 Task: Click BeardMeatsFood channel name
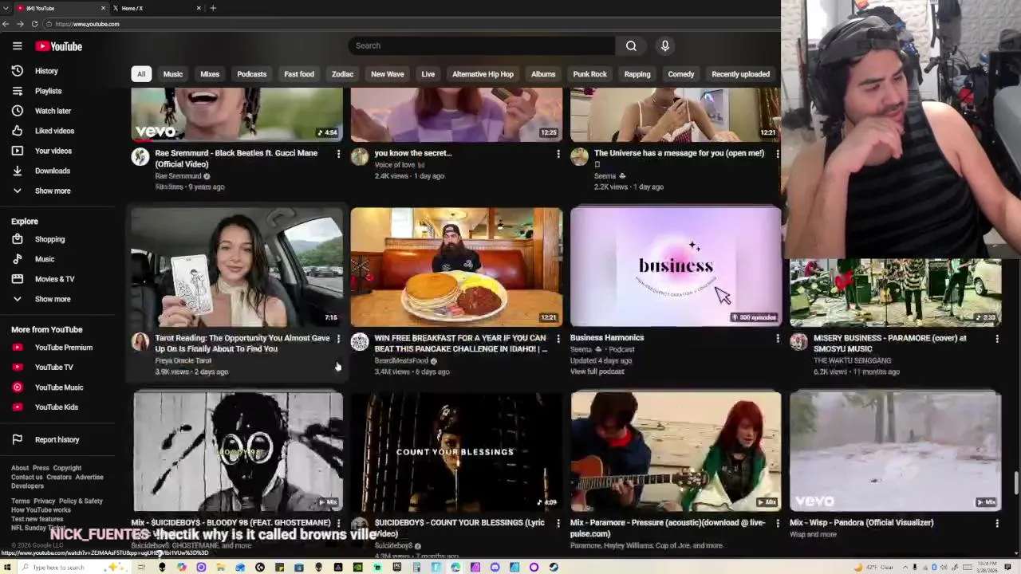[x=401, y=360]
